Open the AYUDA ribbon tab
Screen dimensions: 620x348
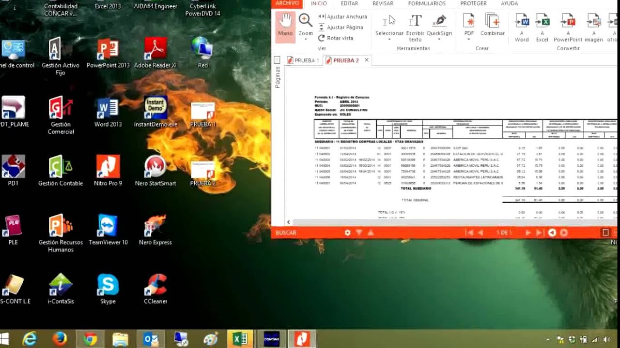pos(509,3)
